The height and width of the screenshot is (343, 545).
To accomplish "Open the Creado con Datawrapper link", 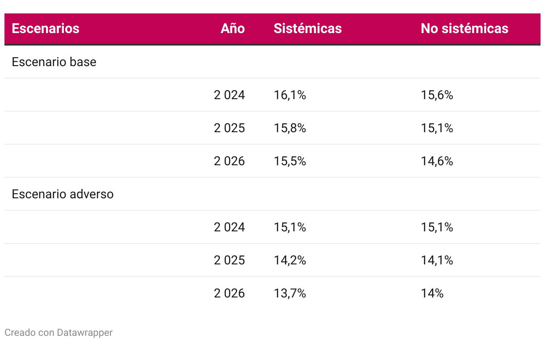I will tap(59, 332).
